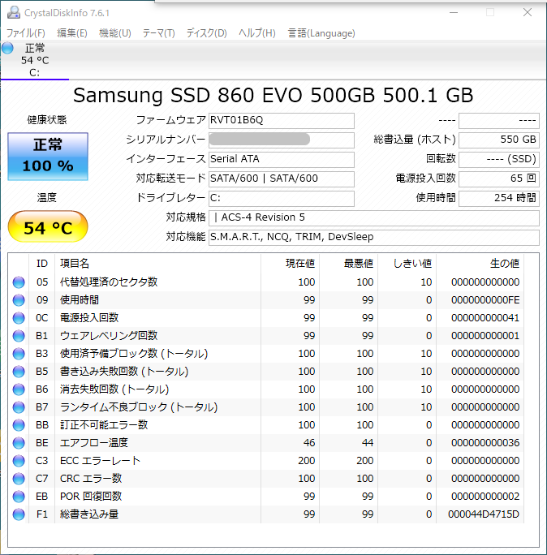Select row name 消去失敗回数 (トータル)
The image size is (547, 555).
(x=114, y=389)
